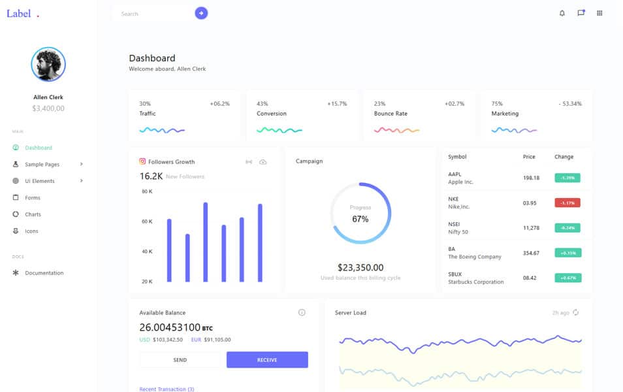623x392 pixels.
Task: Open the messages icon with unread badge
Action: coord(581,13)
